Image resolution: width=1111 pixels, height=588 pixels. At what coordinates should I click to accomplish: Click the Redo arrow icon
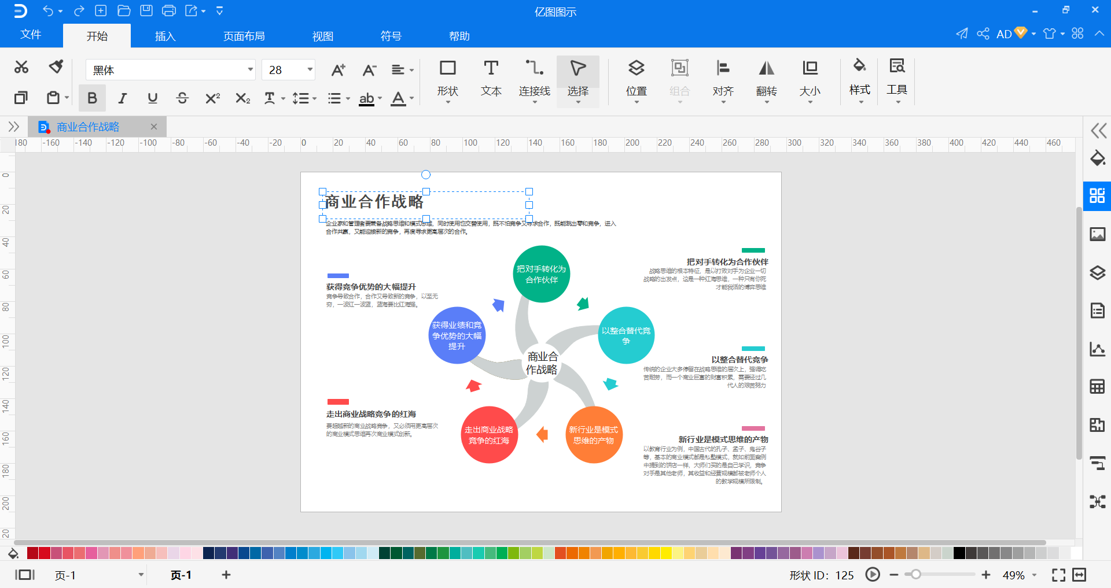79,10
